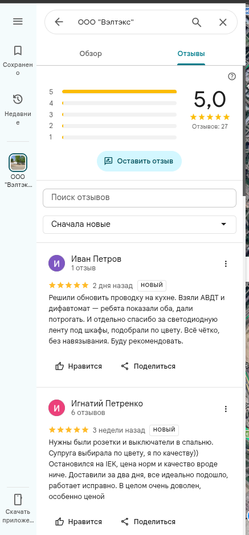The width and height of the screenshot is (249, 535).
Task: Open Saved places bookmark icon
Action: pyautogui.click(x=18, y=50)
